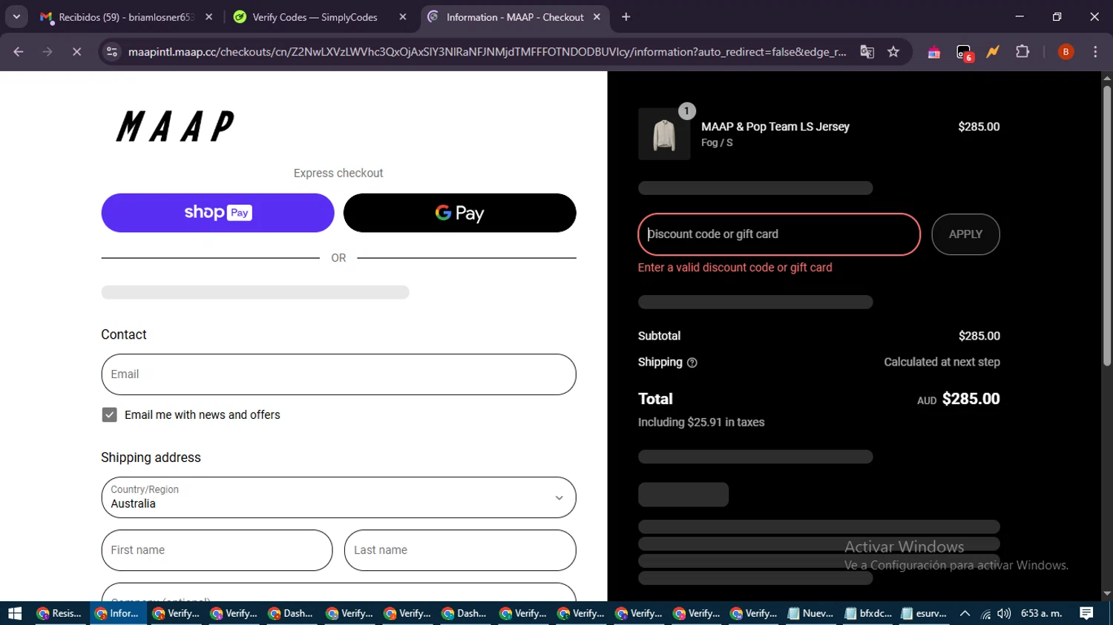
Task: Click the Discount code or gift card field
Action: pyautogui.click(x=779, y=234)
